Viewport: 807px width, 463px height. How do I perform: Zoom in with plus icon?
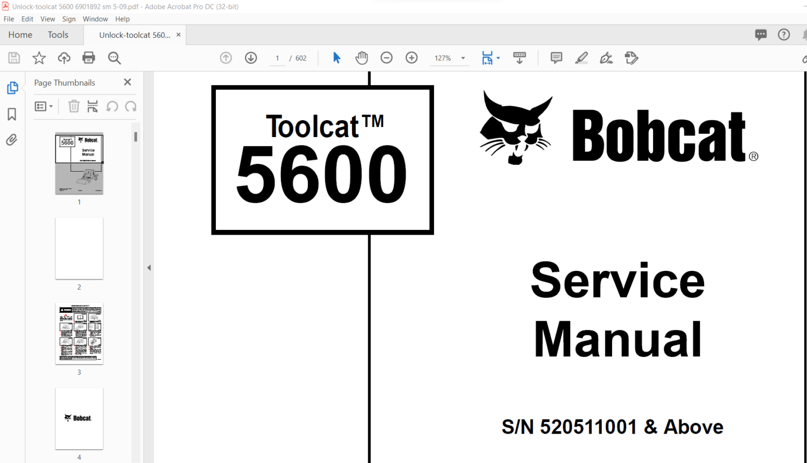[412, 58]
